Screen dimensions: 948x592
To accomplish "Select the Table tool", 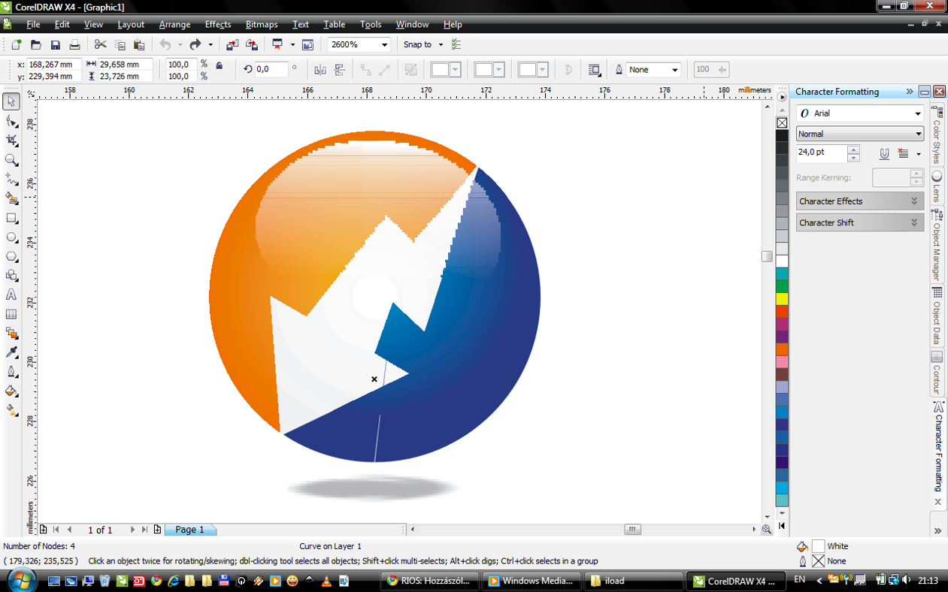I will point(11,315).
